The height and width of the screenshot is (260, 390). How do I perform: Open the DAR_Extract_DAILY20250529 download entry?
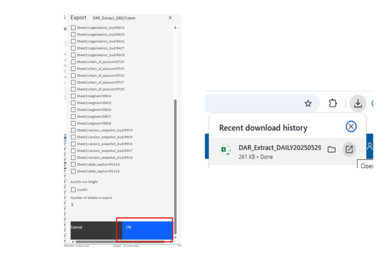coord(279,148)
